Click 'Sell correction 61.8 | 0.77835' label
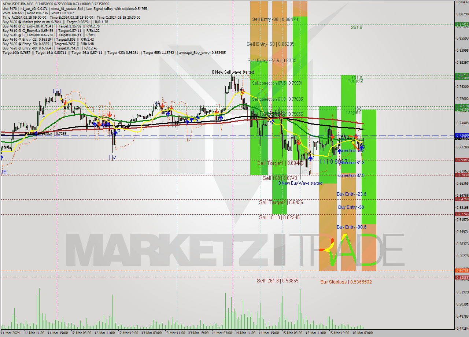The width and height of the screenshot is (469, 337). pyautogui.click(x=277, y=99)
